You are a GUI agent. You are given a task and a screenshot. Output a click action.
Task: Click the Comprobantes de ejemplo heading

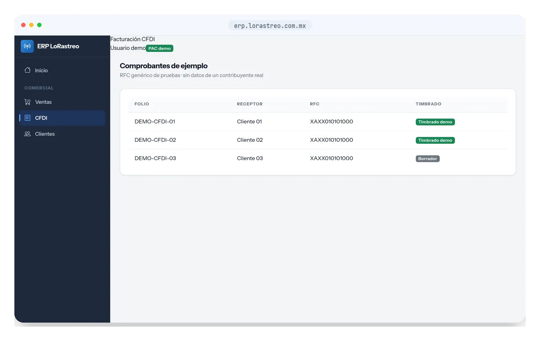click(164, 66)
